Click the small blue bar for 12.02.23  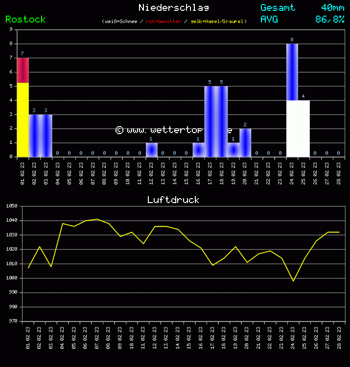click(152, 150)
